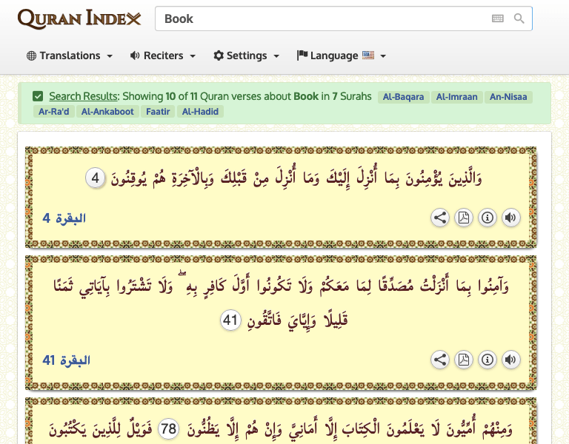Open the Reciters dropdown menu

(x=163, y=55)
